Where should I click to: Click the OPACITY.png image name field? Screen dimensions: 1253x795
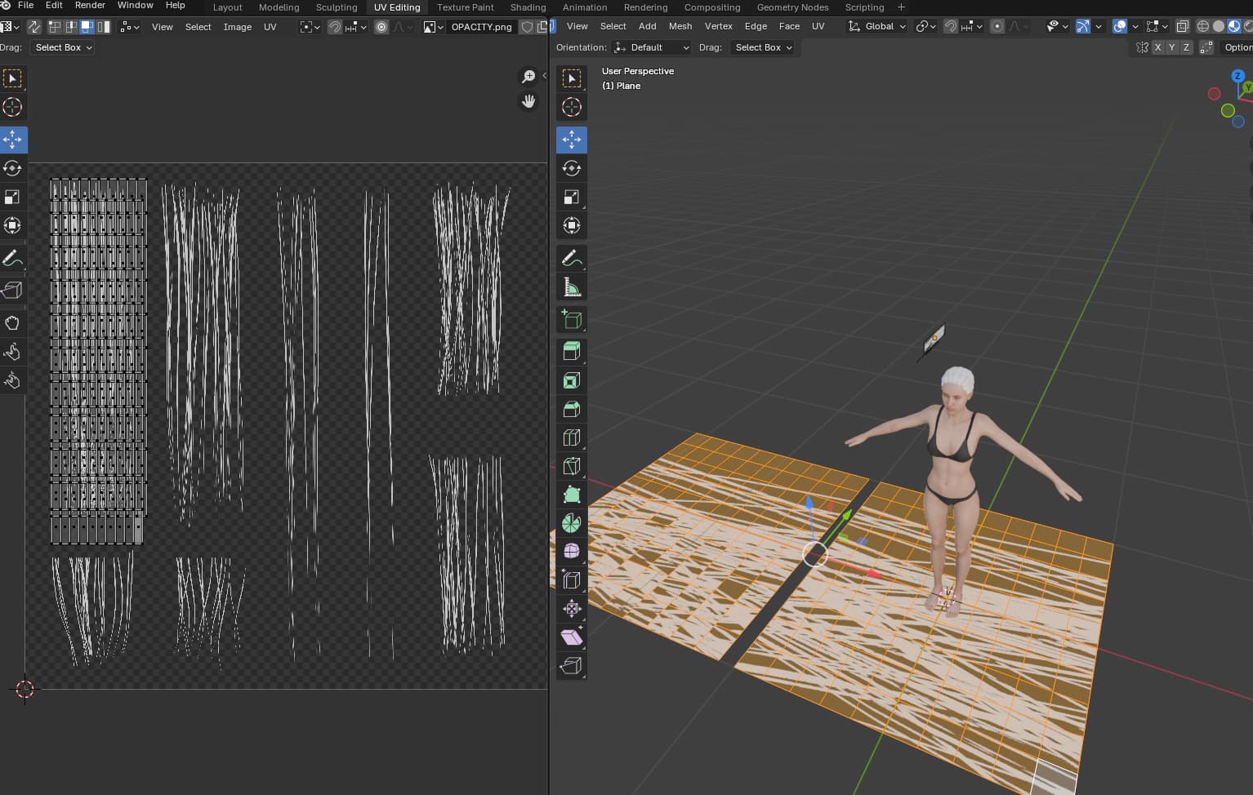click(481, 27)
